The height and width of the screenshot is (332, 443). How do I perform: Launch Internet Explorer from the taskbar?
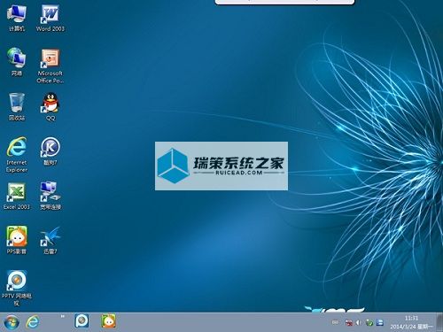tap(33, 321)
